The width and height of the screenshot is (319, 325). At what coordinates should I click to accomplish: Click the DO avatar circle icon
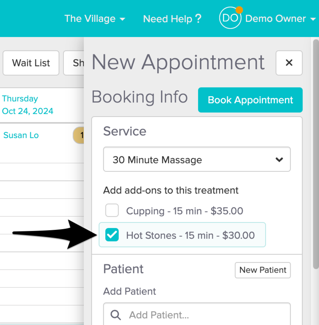pyautogui.click(x=230, y=18)
